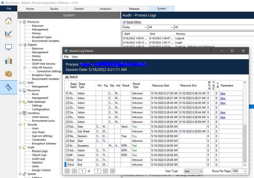Switch to the Control tab
This screenshot has height=178, width=254.
click(x=79, y=9)
